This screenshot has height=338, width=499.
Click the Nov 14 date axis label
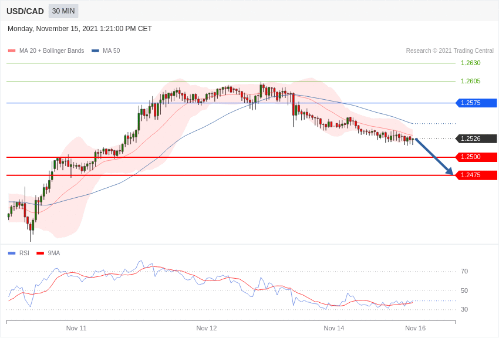(x=334, y=328)
